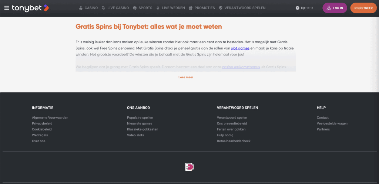
Task: Click the Casino cherry icon
Action: pos(81,8)
